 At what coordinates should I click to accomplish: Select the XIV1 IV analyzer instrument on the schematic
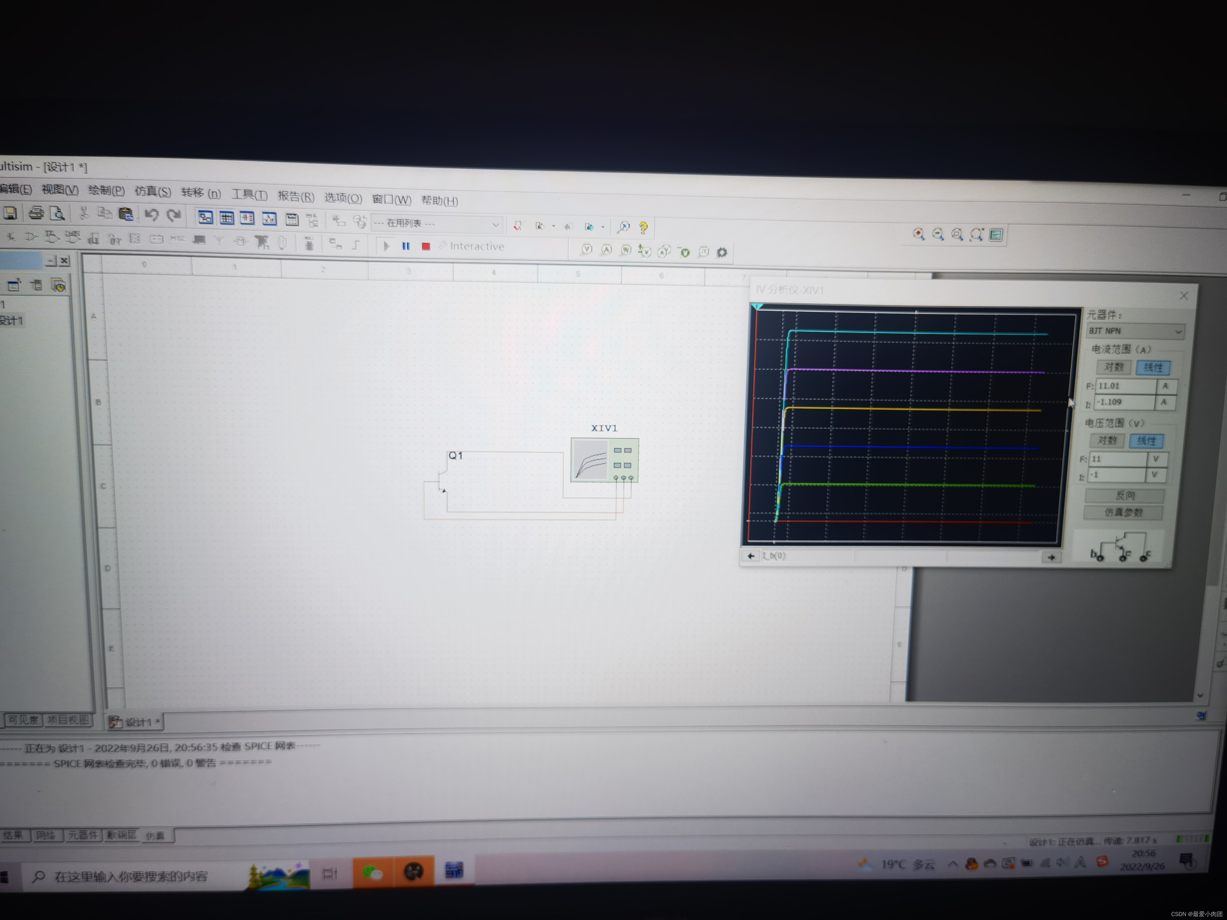[604, 460]
